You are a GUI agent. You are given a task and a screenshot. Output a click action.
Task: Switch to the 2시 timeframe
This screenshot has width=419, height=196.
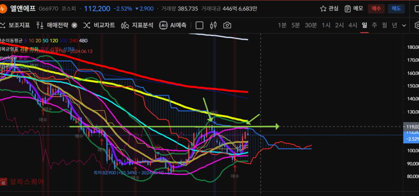(339, 25)
